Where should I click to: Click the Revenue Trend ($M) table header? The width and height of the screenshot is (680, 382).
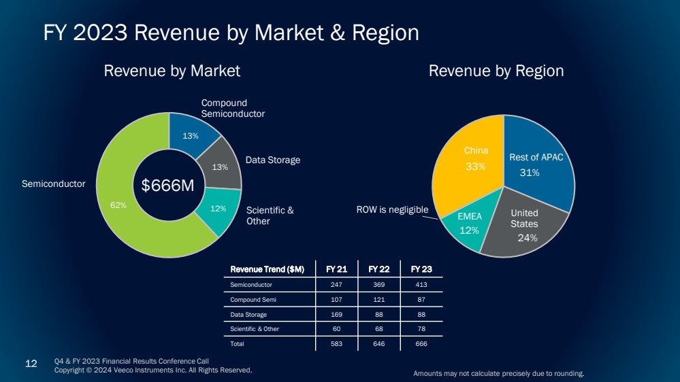click(267, 268)
